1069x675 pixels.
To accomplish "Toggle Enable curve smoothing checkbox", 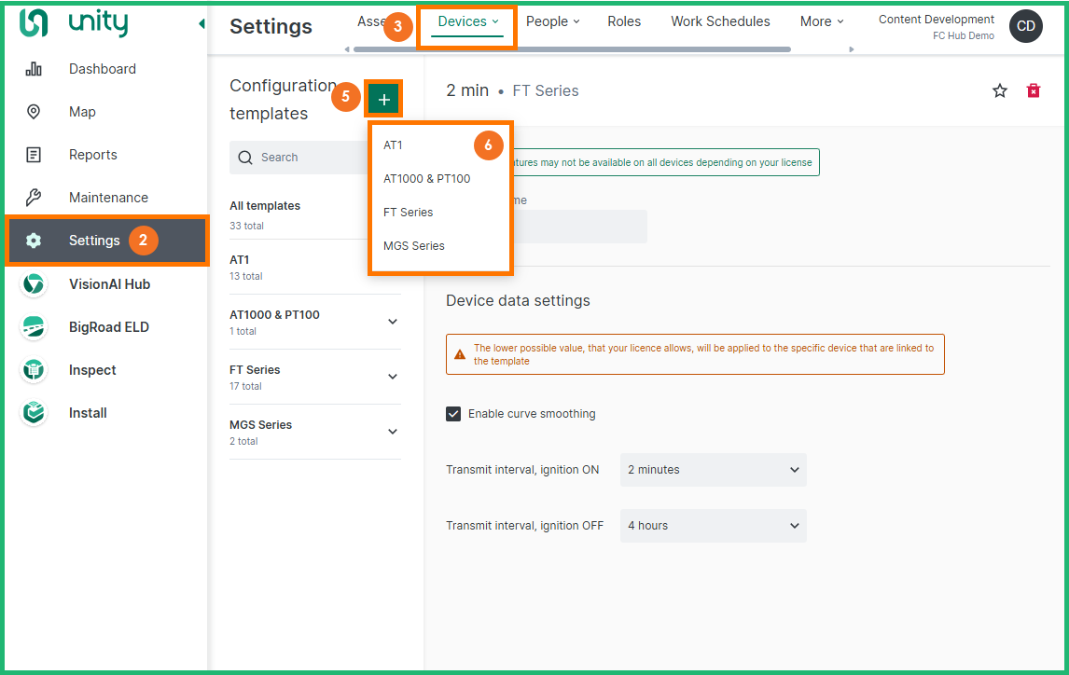I will pyautogui.click(x=453, y=414).
